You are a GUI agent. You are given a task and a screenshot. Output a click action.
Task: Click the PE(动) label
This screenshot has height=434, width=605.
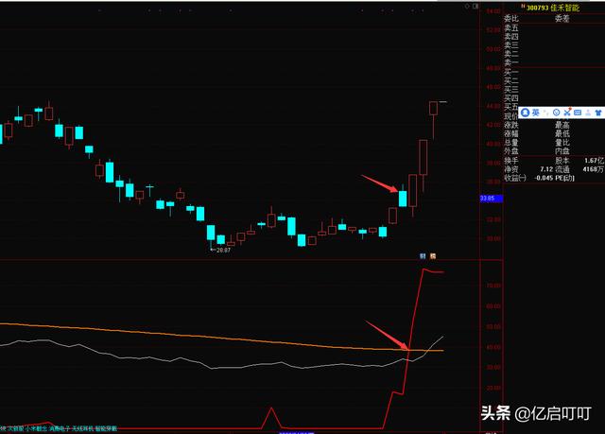point(563,178)
